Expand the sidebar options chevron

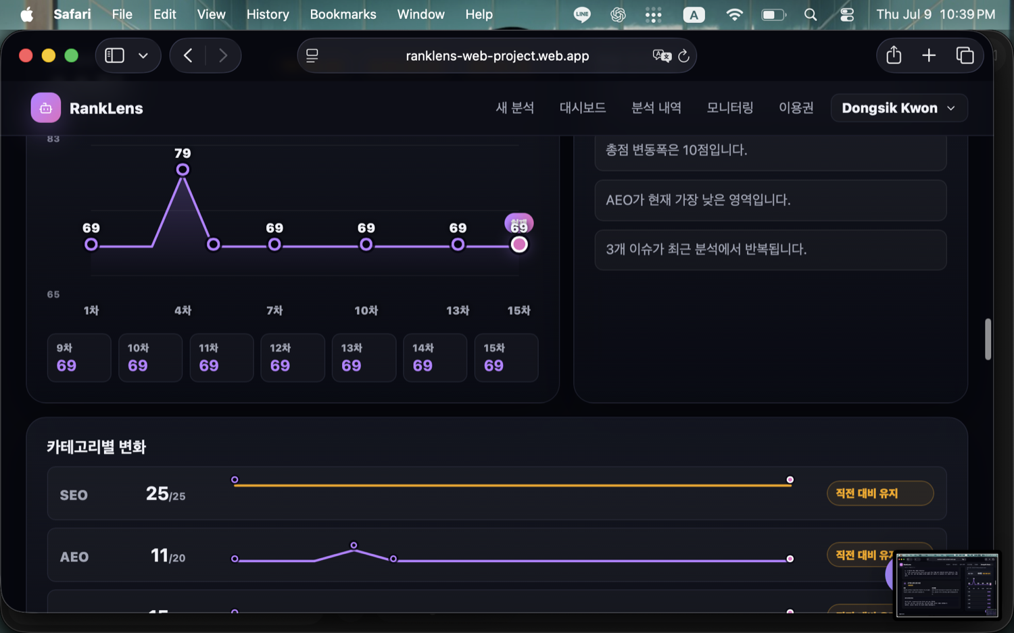coord(143,55)
